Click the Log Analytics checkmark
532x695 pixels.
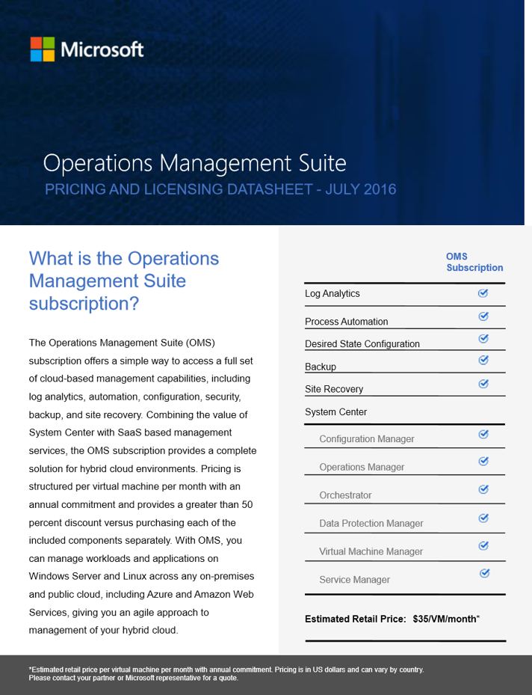(483, 293)
